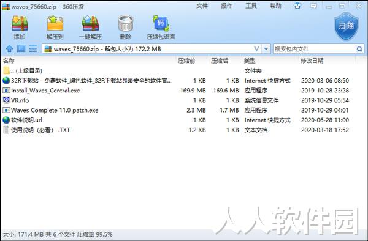Screen dimensions: 368x241
Task: Sort by the 修改日期 column header
Action: click(x=312, y=61)
